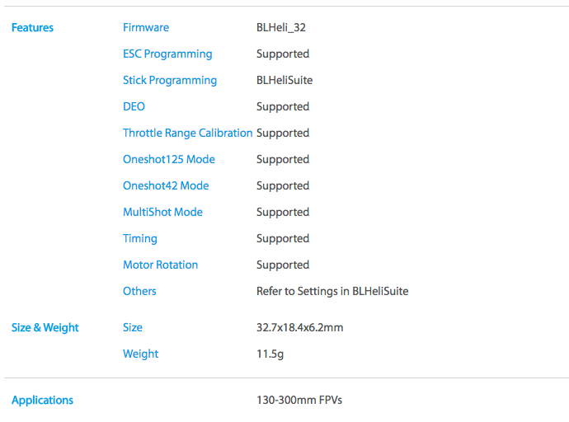Select the Motor Rotation label

[161, 265]
